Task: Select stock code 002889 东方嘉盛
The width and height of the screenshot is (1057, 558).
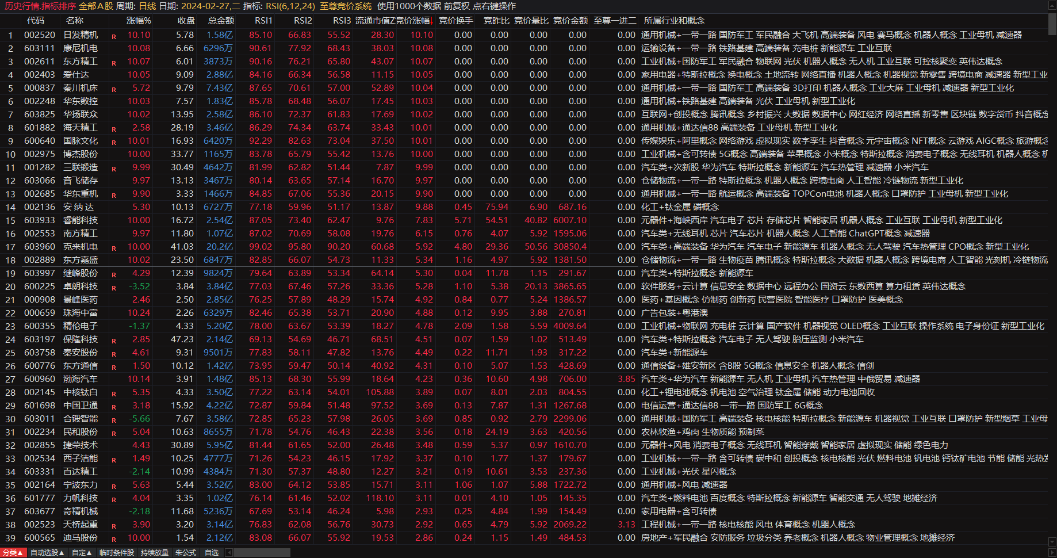Action: (x=40, y=260)
